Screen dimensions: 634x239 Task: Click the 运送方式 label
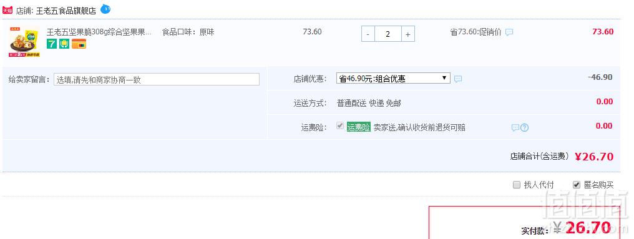pyautogui.click(x=310, y=103)
